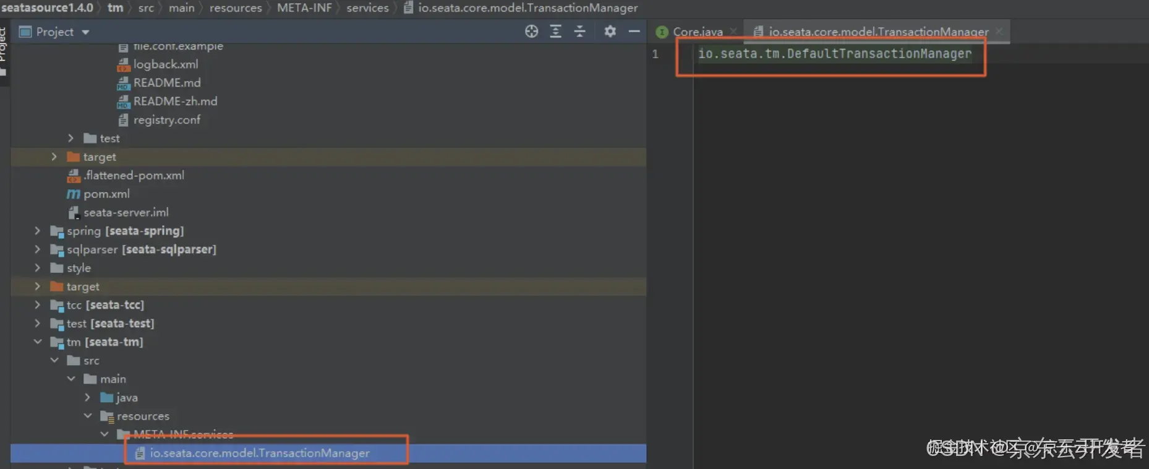
Task: Select the io.seata.core.model.TransactionManager editor tab
Action: 878,32
